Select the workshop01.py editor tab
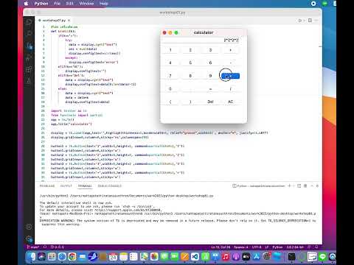 (x=54, y=21)
